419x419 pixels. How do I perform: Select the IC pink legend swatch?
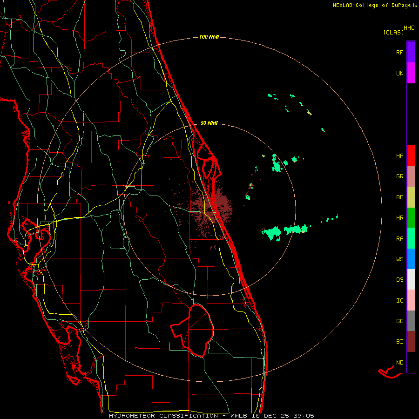coord(411,300)
